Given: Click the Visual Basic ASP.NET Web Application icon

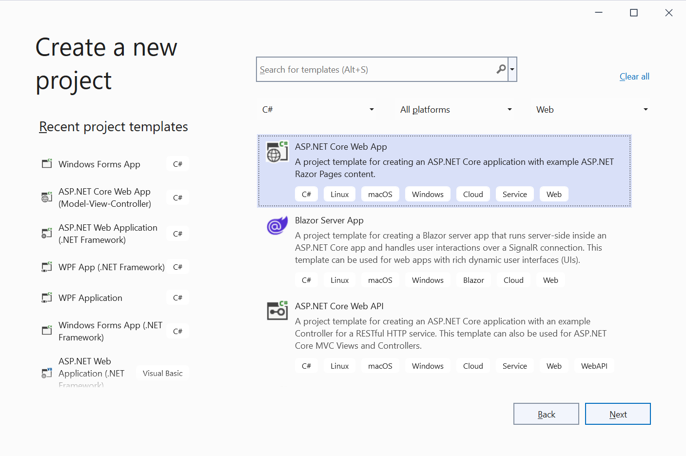Looking at the screenshot, I should coord(47,373).
